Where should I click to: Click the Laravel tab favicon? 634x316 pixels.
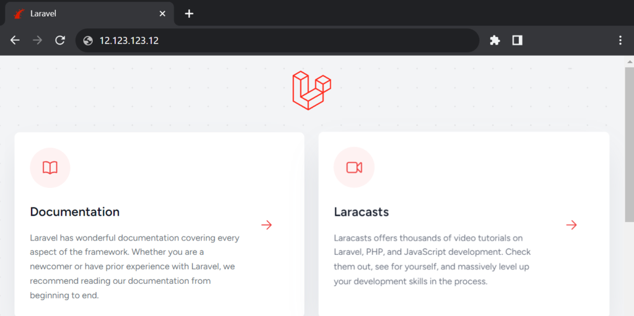click(x=19, y=14)
